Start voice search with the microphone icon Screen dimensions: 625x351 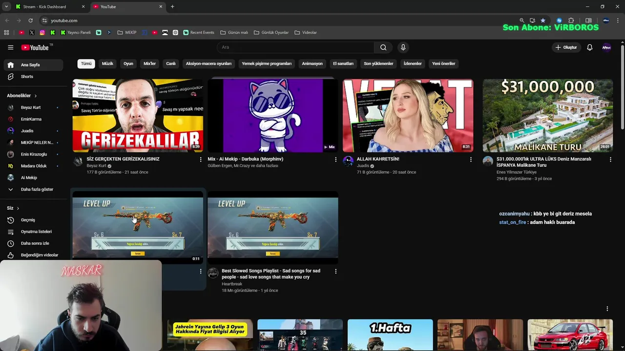(x=403, y=47)
